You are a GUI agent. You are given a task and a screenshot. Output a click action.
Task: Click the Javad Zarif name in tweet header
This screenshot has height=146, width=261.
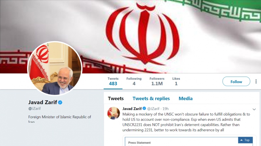click(132, 109)
